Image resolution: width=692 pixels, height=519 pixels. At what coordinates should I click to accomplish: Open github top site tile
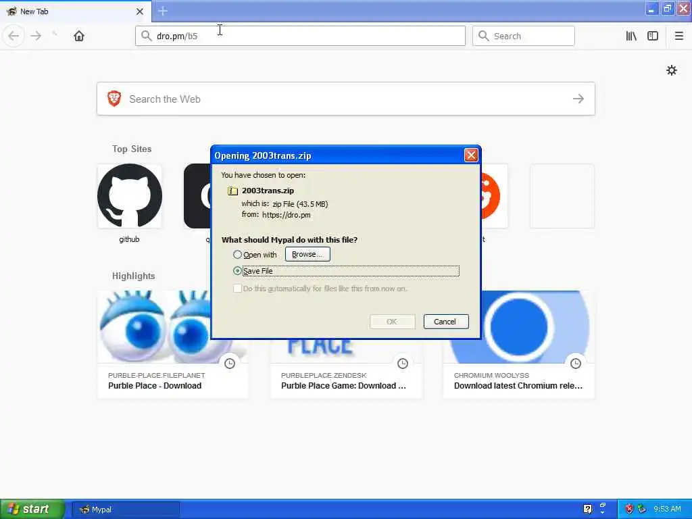129,196
